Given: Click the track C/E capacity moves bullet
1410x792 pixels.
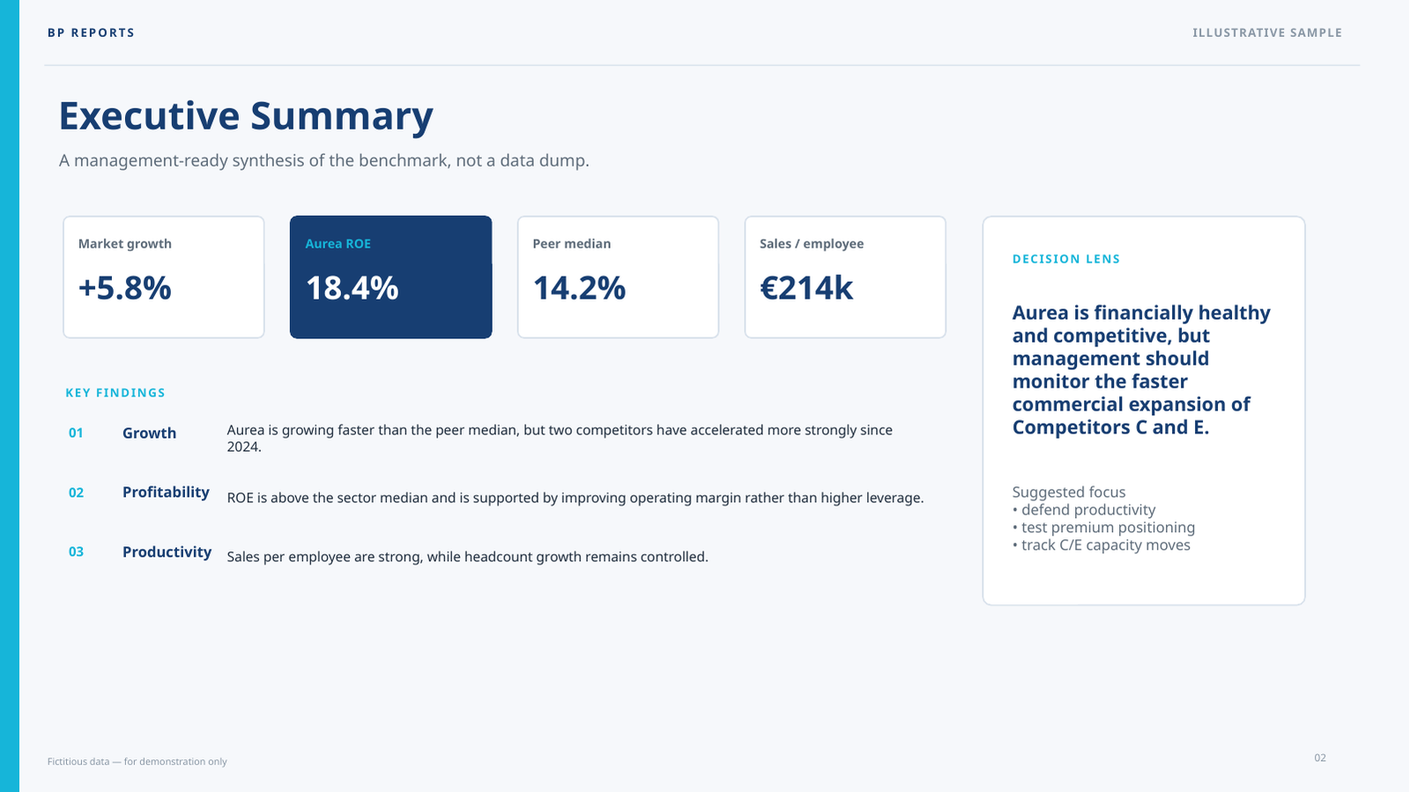Looking at the screenshot, I should click(1102, 545).
